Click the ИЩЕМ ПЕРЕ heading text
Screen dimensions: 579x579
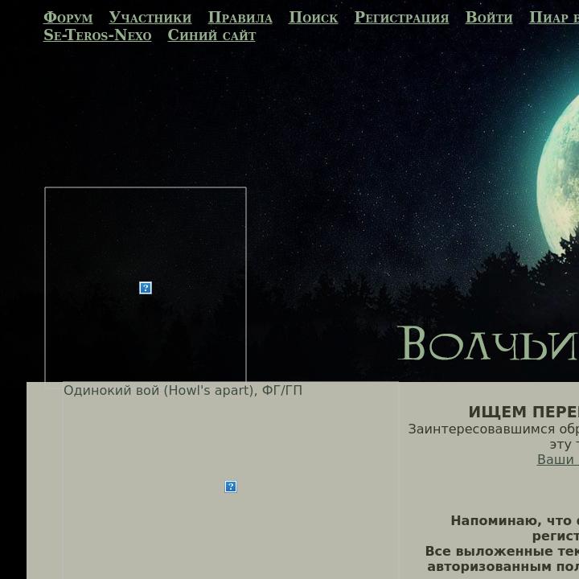[x=524, y=412]
